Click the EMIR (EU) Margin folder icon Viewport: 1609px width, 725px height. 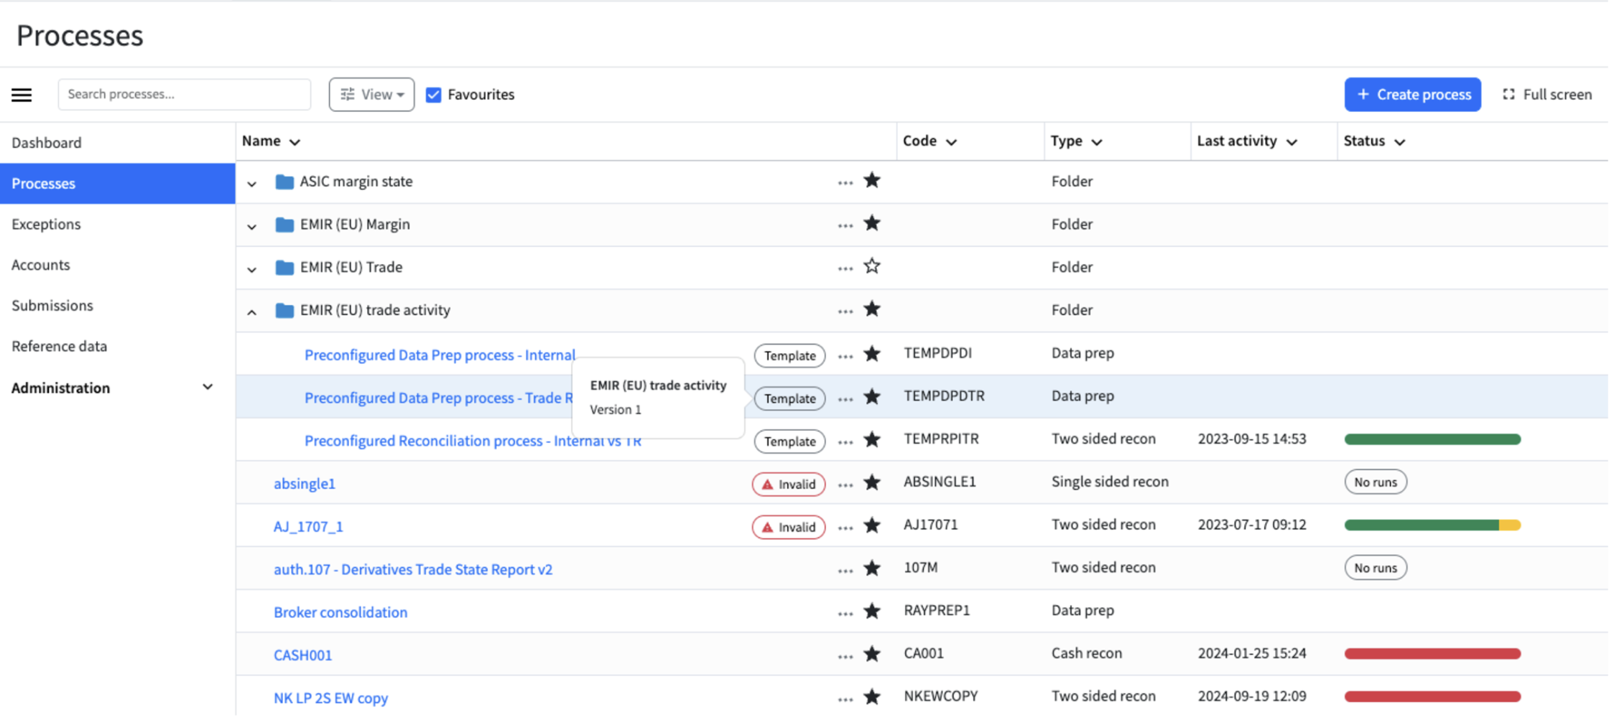pos(284,225)
